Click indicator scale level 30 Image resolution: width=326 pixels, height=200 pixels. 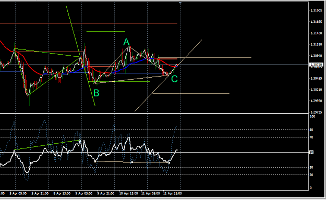click(x=311, y=167)
